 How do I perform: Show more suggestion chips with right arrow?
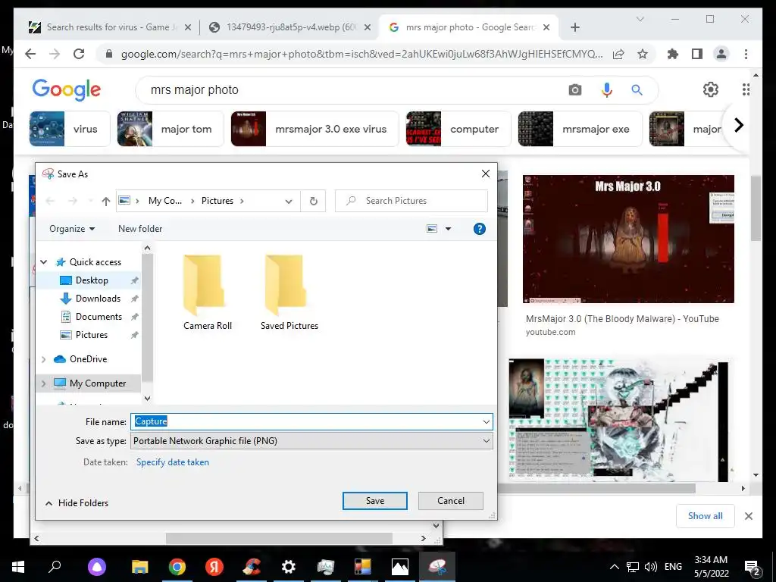coord(739,125)
